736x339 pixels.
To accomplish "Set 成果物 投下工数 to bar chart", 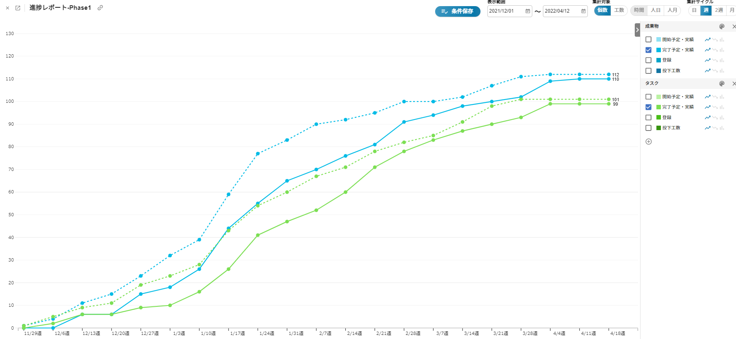I will click(x=722, y=71).
